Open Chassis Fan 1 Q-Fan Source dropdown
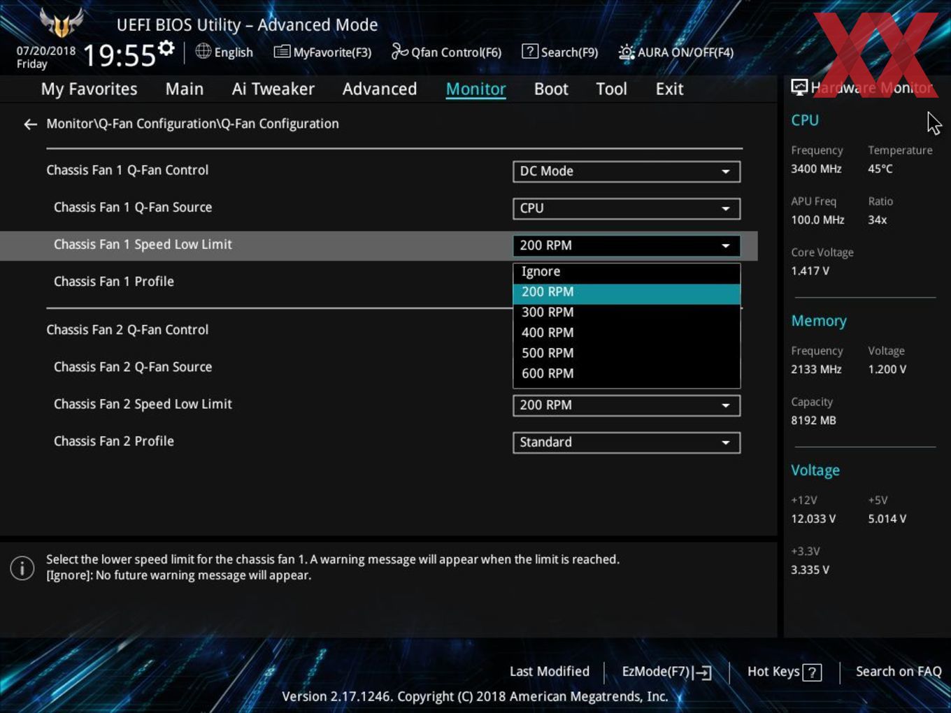The height and width of the screenshot is (713, 951). pos(627,208)
